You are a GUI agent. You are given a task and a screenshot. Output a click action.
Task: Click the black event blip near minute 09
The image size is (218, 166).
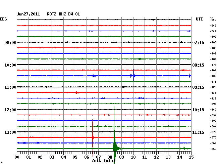123,87
